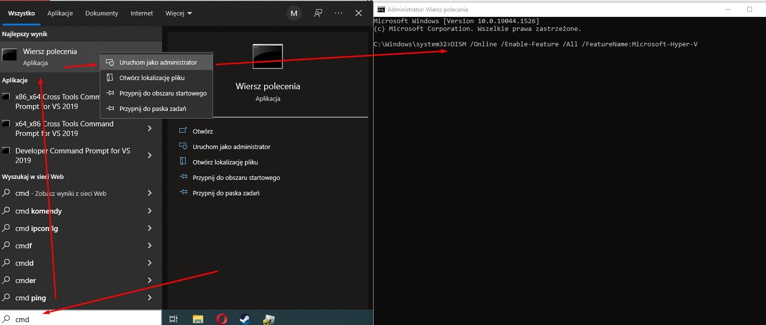766x325 pixels.
Task: Expand the Developer Command Prompt for VS 2019 arrow
Action: 149,155
